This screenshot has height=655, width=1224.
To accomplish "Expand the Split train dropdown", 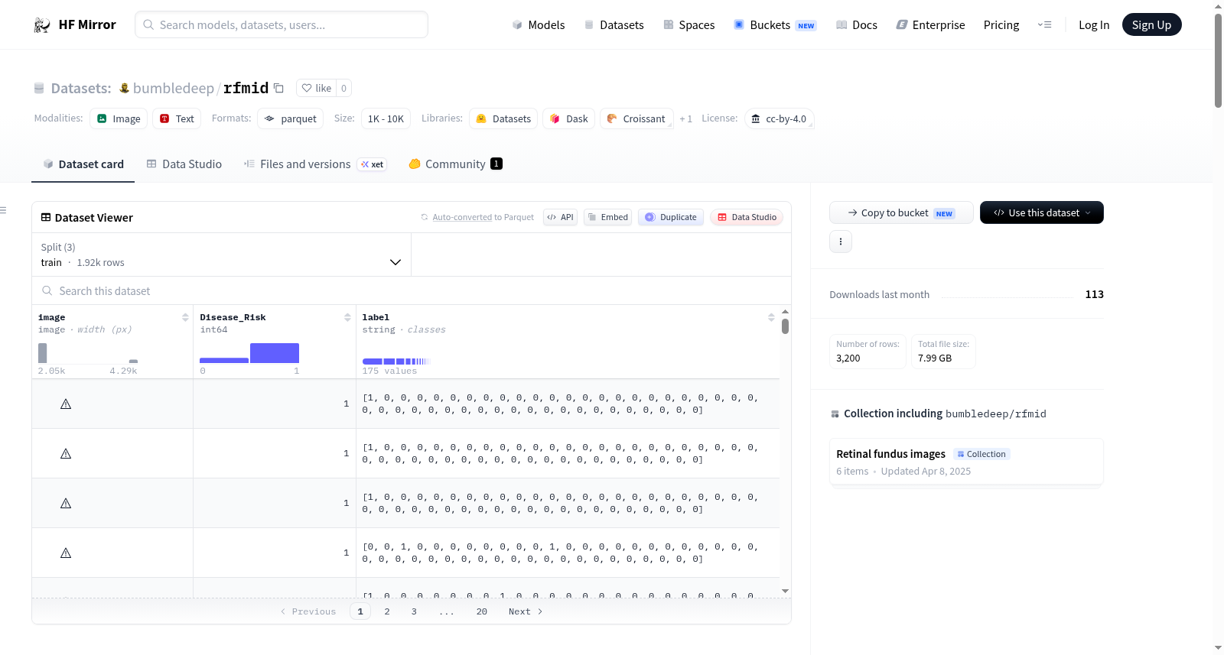I will (221, 255).
